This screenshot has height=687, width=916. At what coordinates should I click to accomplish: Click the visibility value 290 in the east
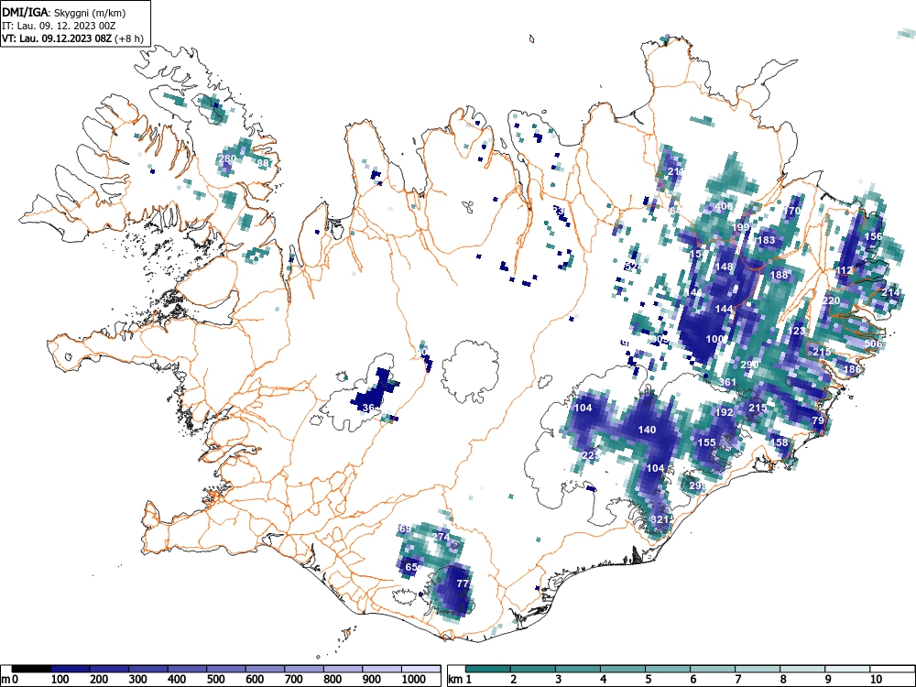tap(749, 365)
